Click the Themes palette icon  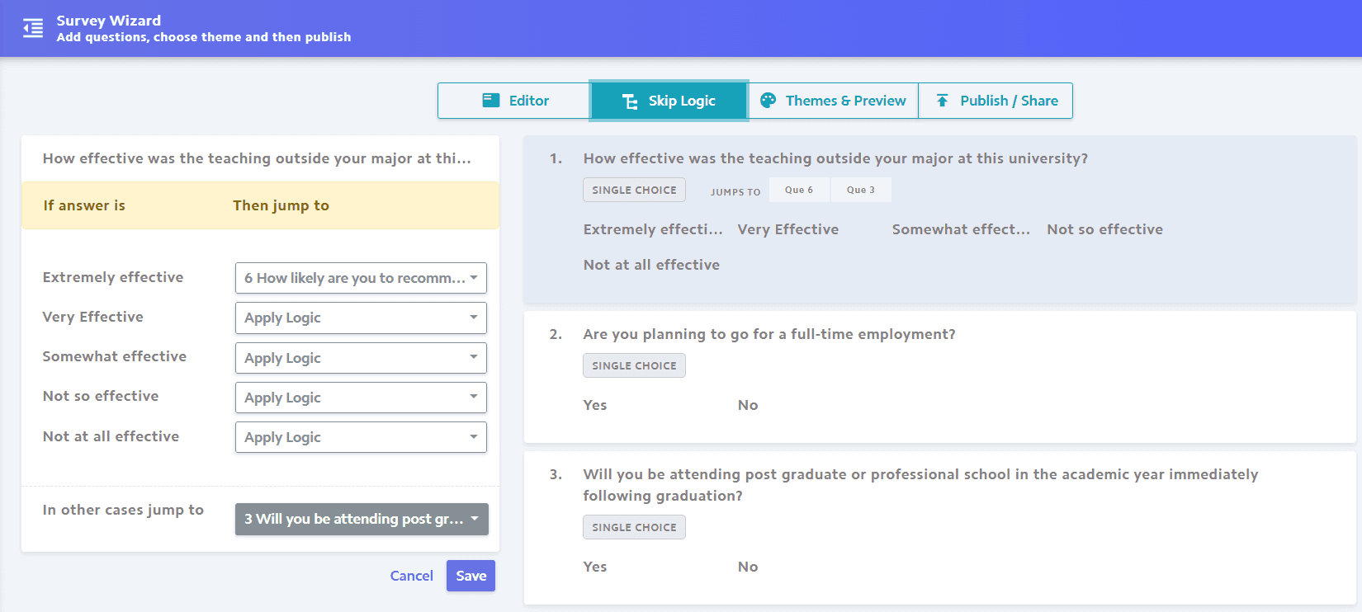coord(768,100)
